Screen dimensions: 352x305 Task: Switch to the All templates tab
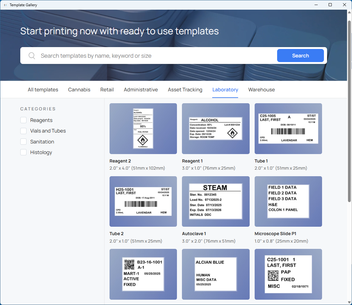pyautogui.click(x=43, y=90)
